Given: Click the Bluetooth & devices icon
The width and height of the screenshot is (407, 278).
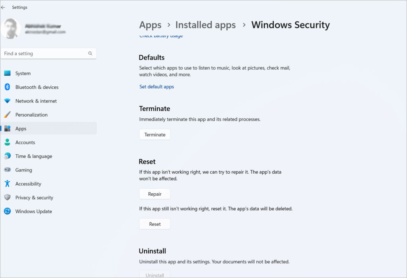Looking at the screenshot, I should (7, 87).
